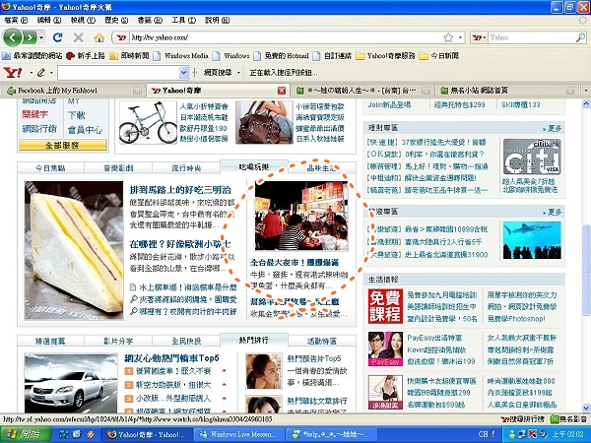Open the 網頁搜尋 dropdown arrow
Viewport: 591px width, 443px height.
[238, 72]
